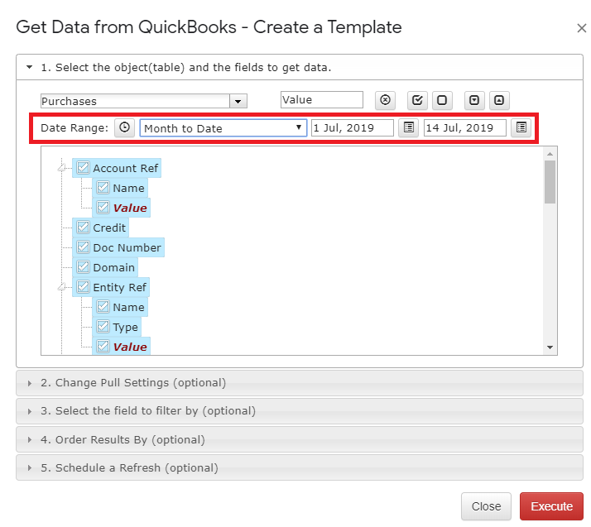
Task: Collapse the Account Ref tree node
Action: point(61,168)
